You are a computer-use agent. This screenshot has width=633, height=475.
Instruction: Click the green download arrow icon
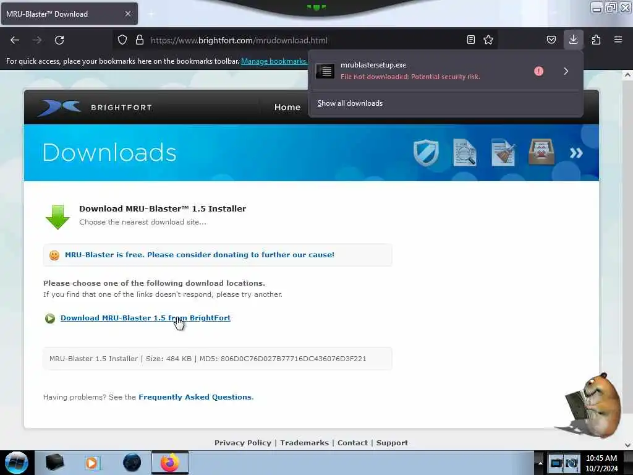pos(57,217)
